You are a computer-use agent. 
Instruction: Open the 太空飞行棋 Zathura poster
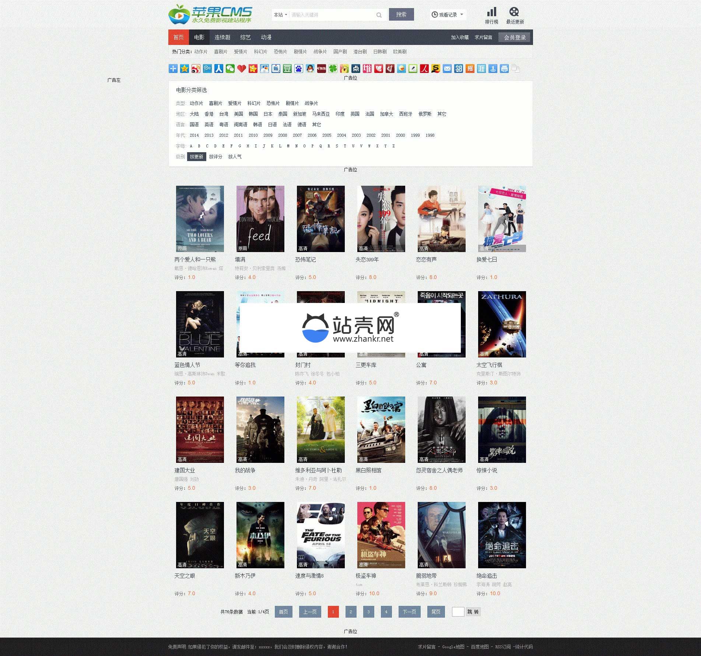[x=502, y=324]
